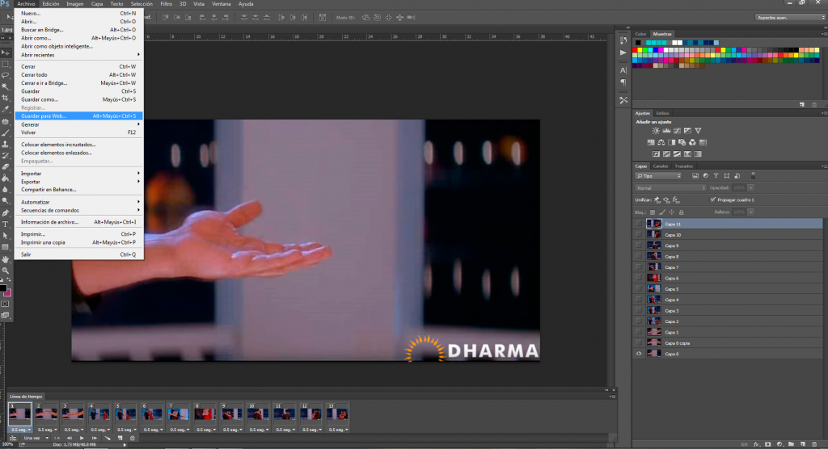Image resolution: width=828 pixels, height=449 pixels.
Task: Select the Horizontal Type tool
Action: pyautogui.click(x=6, y=224)
